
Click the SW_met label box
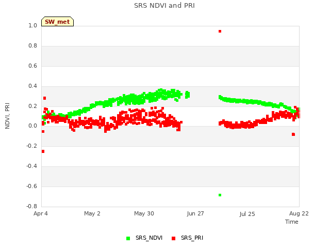(57, 22)
